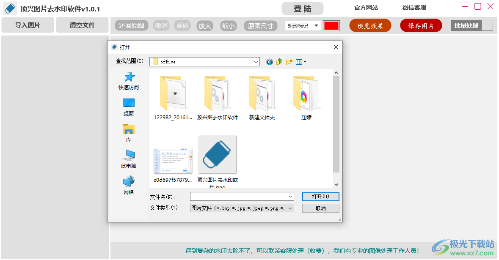Select Libraries (库) in places sidebar
499x260 pixels.
pyautogui.click(x=129, y=133)
